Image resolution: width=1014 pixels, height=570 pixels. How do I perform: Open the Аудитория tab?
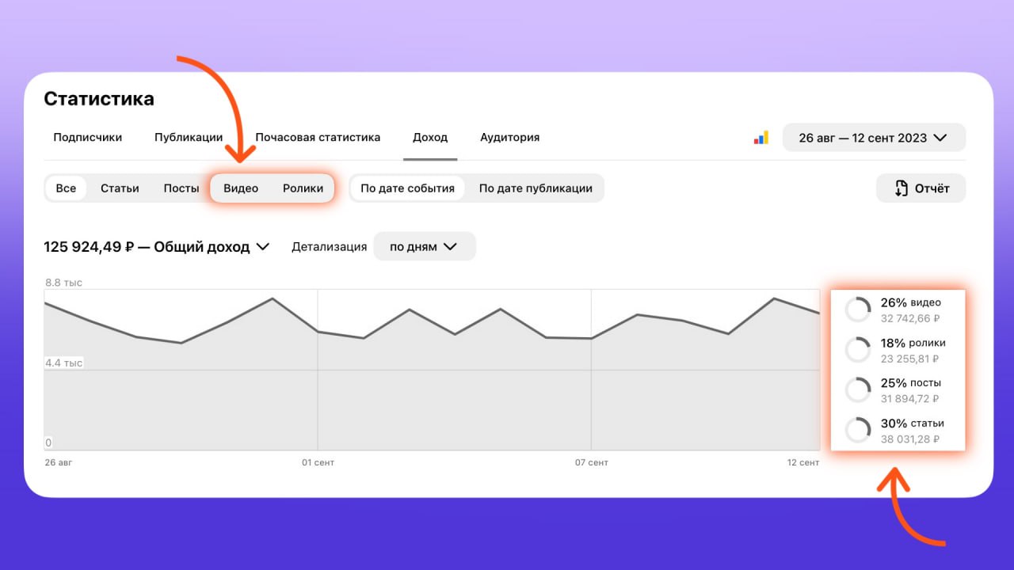(x=509, y=138)
